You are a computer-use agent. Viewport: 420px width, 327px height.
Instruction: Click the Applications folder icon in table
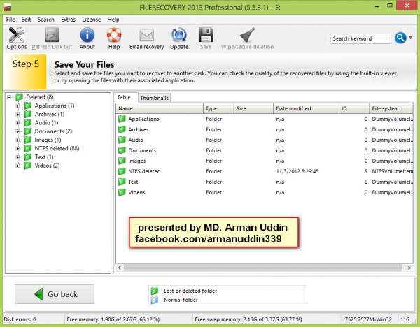click(x=122, y=119)
